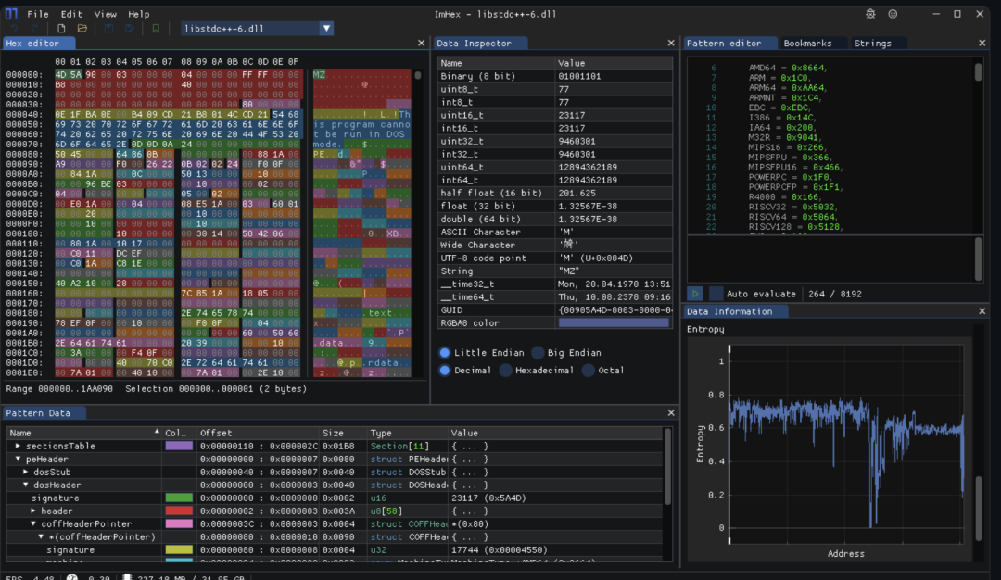Click the Save As toolbar icon

coord(130,28)
